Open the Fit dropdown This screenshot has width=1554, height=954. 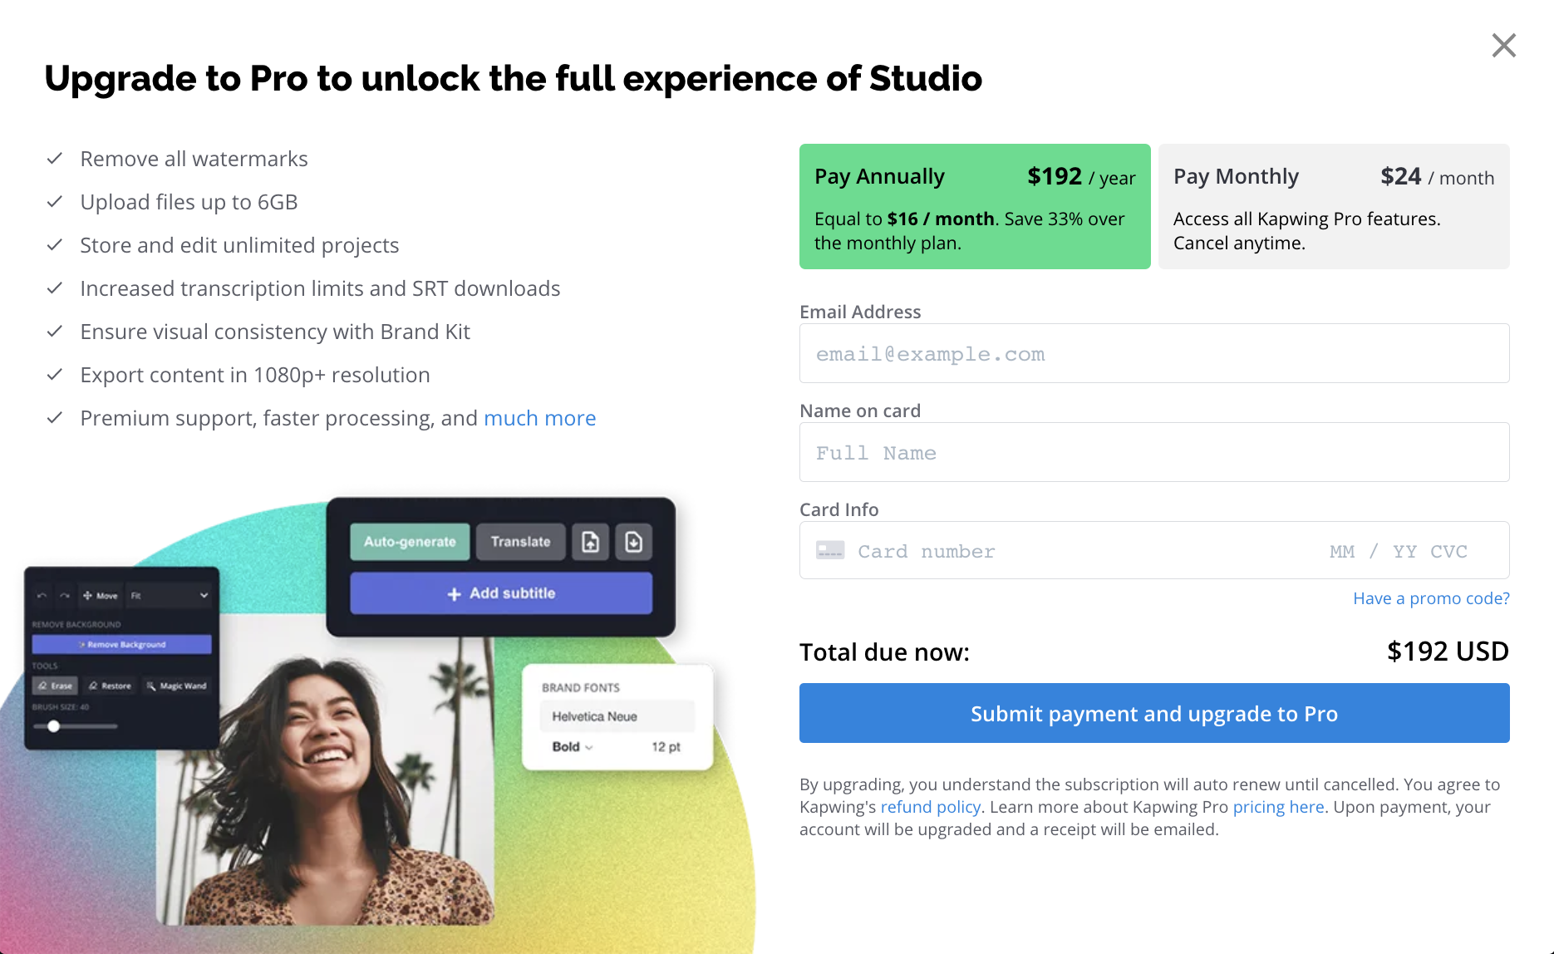tap(170, 596)
